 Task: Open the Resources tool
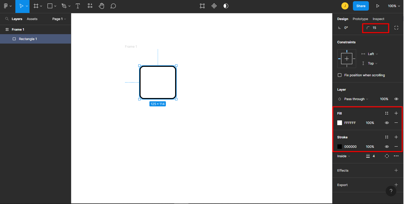[90, 6]
